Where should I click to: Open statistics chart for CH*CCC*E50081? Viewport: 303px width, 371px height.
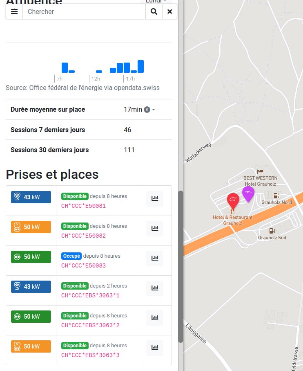coord(155,198)
